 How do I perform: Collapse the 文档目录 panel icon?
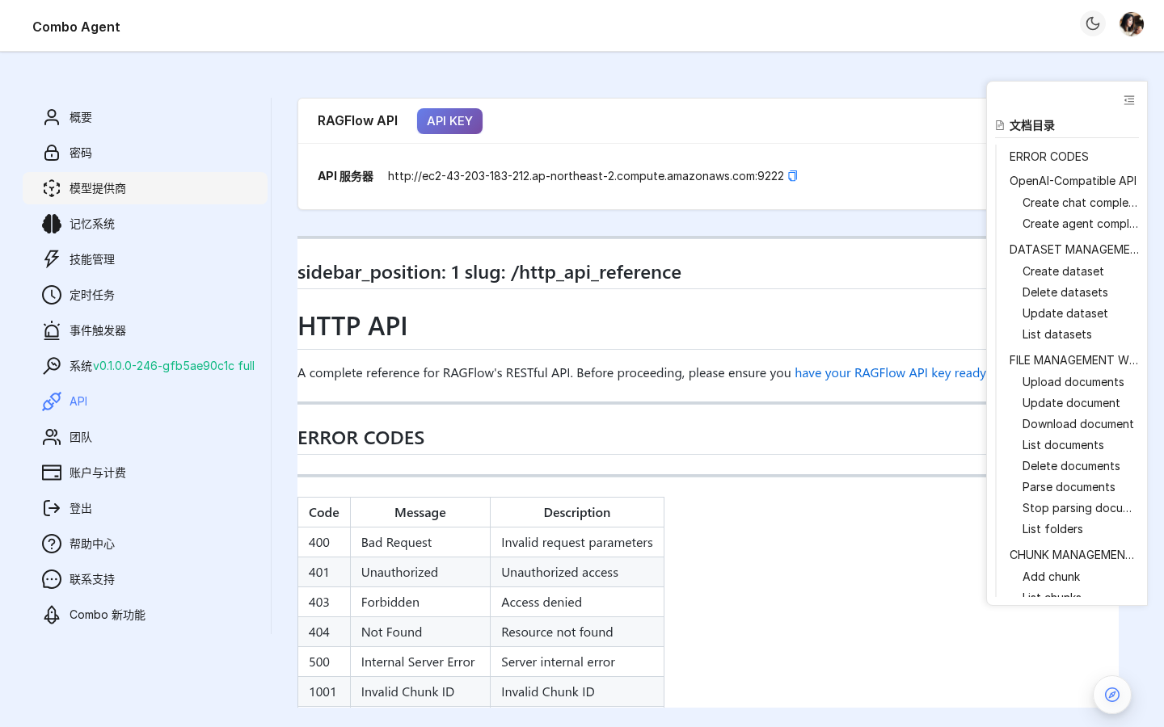tap(1129, 100)
